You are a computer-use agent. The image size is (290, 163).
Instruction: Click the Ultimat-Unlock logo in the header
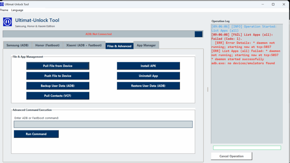7,22
